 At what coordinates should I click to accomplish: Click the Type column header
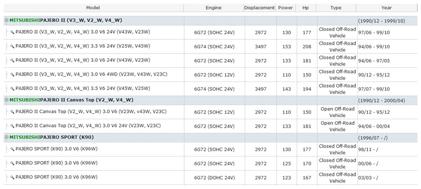pyautogui.click(x=336, y=8)
